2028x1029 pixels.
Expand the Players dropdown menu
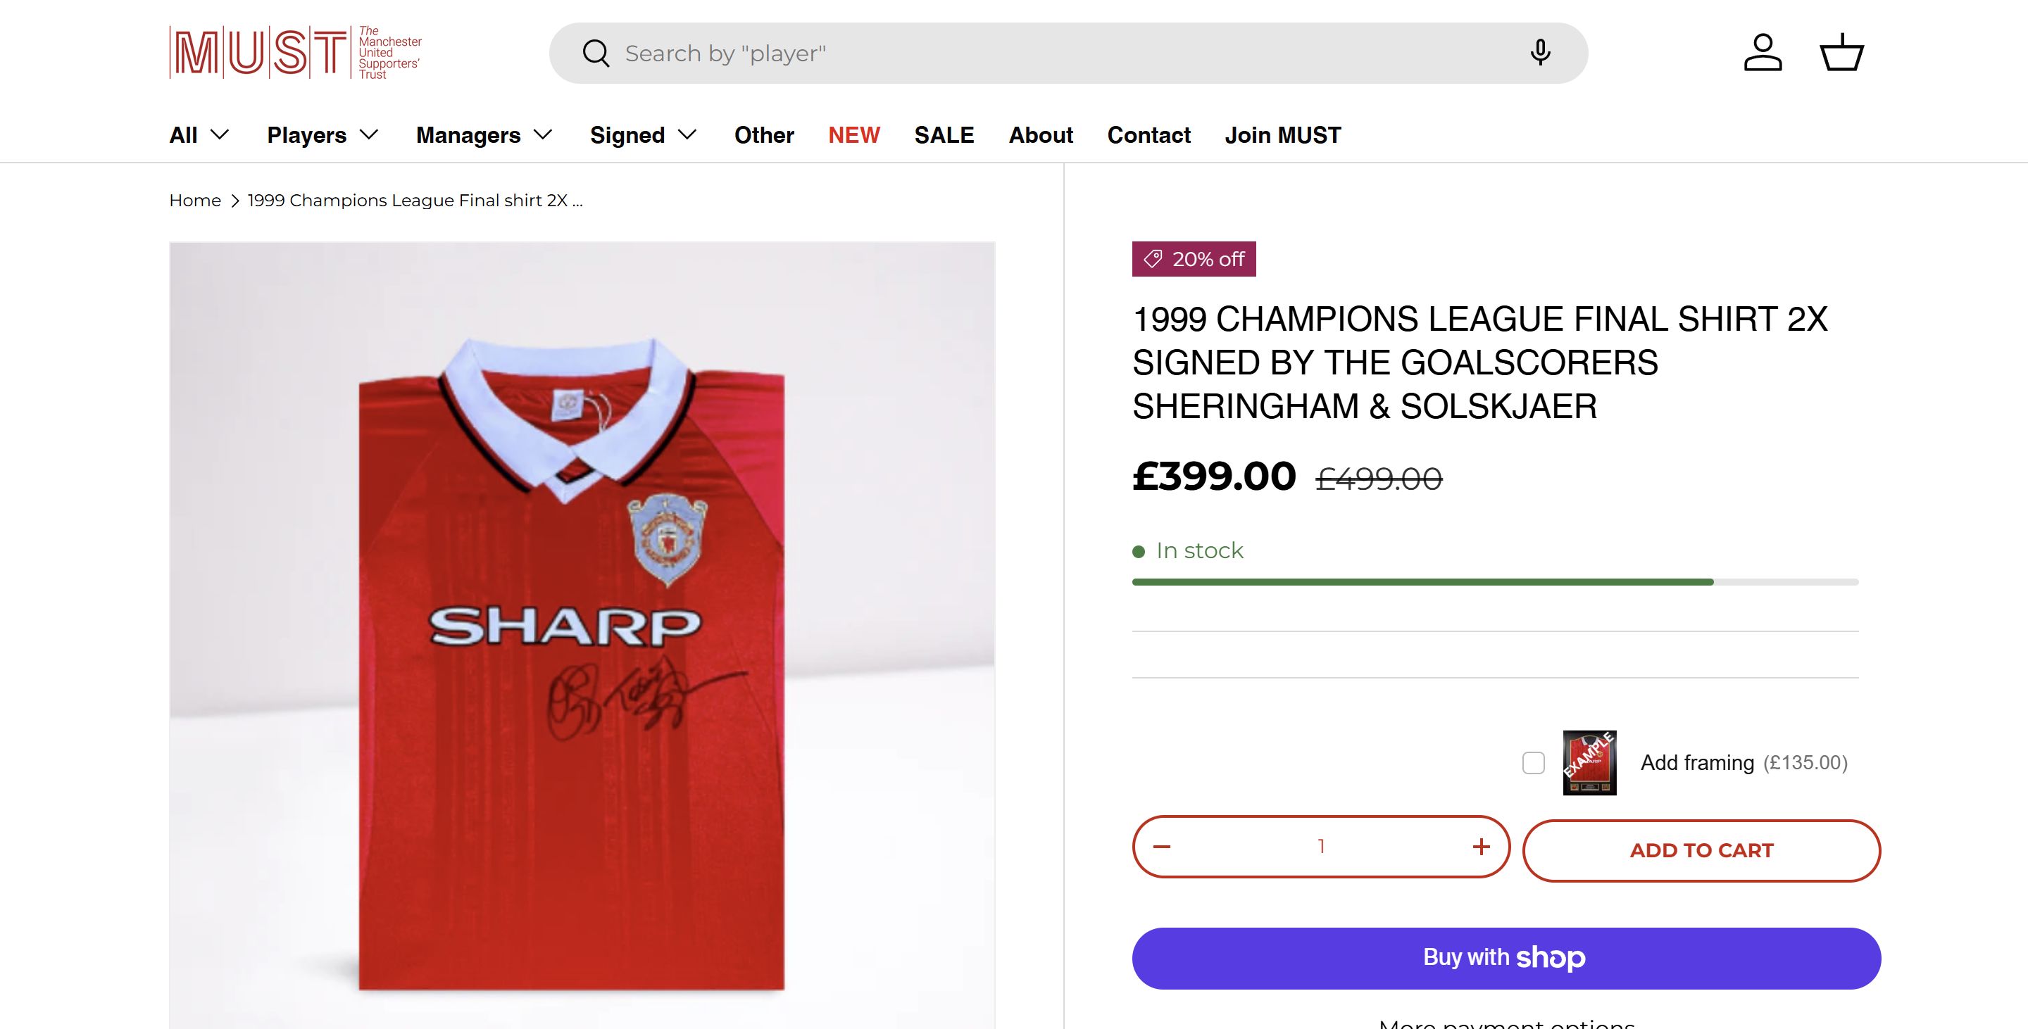[323, 135]
